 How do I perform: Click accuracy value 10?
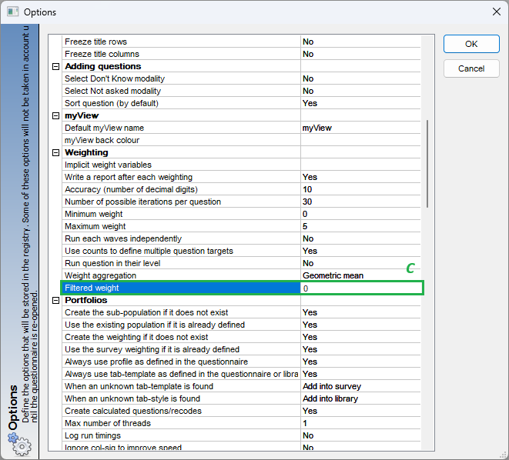click(x=307, y=189)
